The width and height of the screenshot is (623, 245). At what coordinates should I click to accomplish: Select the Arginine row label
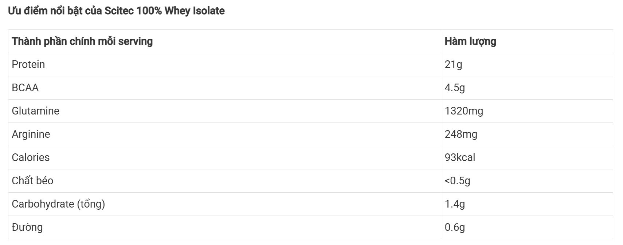tap(31, 134)
